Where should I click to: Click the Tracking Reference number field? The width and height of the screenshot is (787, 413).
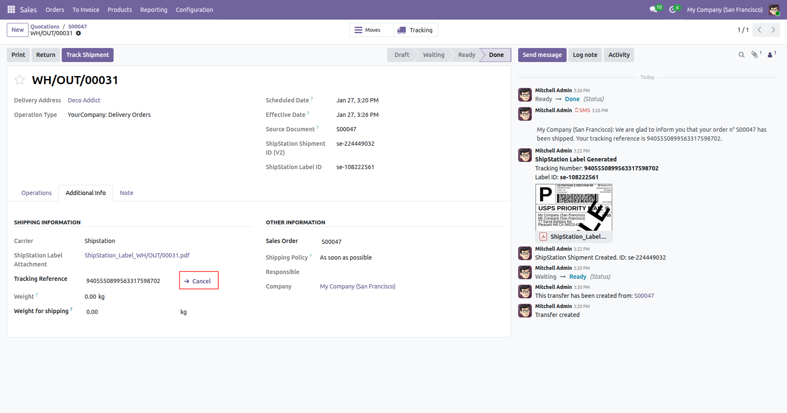(x=130, y=281)
